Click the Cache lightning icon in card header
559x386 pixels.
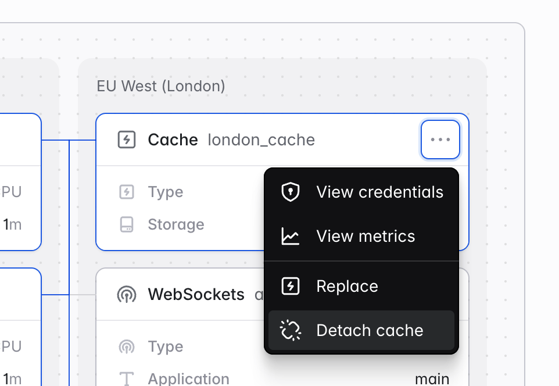coord(127,140)
